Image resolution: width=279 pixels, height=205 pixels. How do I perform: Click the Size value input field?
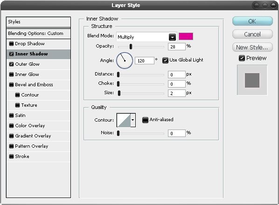[176, 93]
